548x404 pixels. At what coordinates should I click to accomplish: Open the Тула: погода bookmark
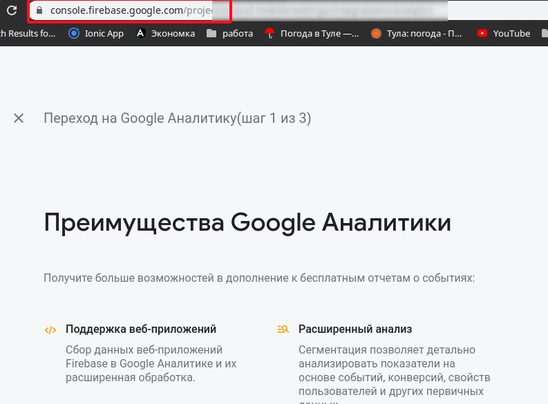(x=416, y=34)
